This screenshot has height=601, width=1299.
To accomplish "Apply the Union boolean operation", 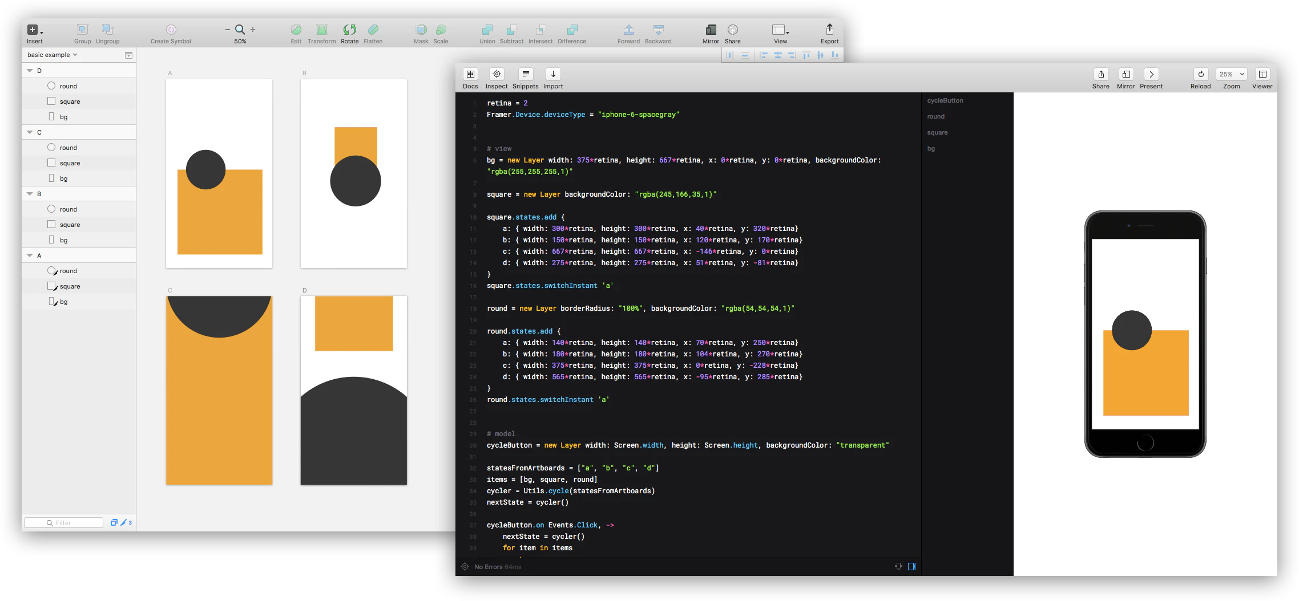I will pos(486,31).
